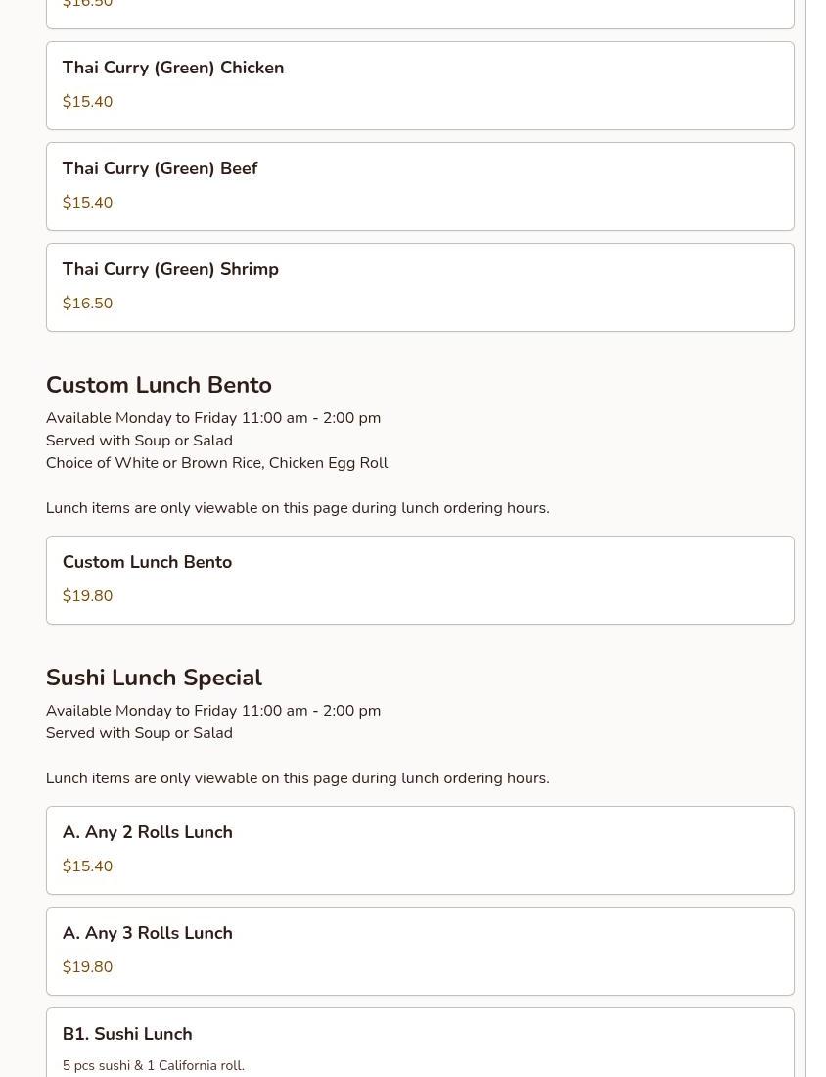Click the Custom Lunch Bento section heading
This screenshot has height=1077, width=826.
159,385
